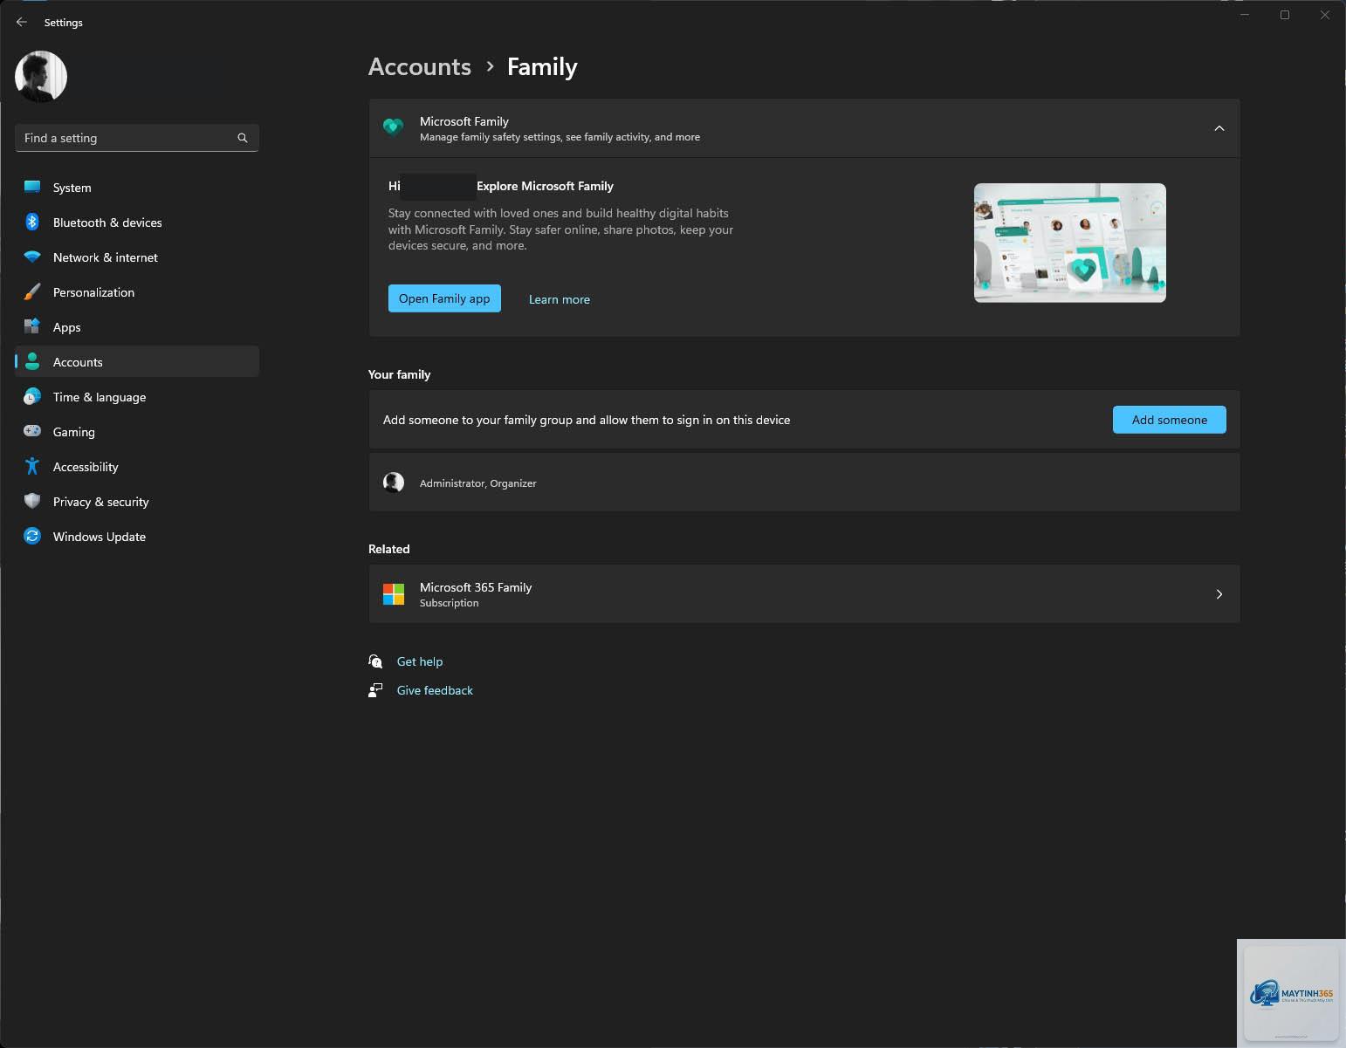The width and height of the screenshot is (1346, 1048).
Task: Click the user profile picture in sidebar
Action: [x=41, y=76]
